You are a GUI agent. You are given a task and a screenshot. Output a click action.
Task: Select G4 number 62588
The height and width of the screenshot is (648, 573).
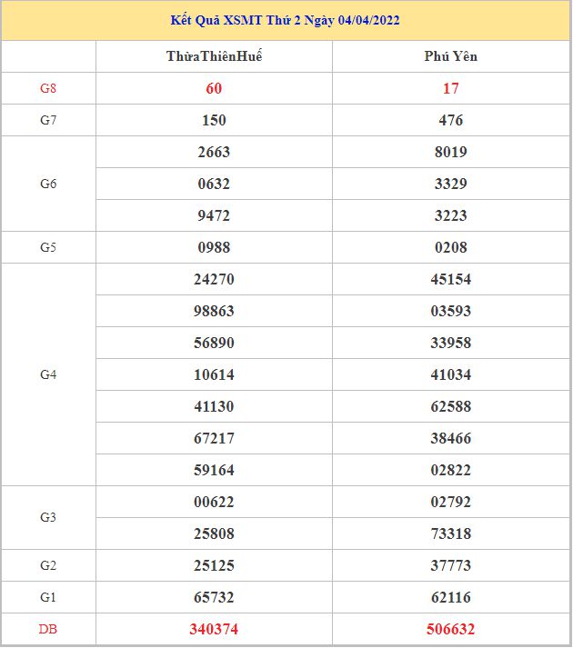tap(450, 406)
